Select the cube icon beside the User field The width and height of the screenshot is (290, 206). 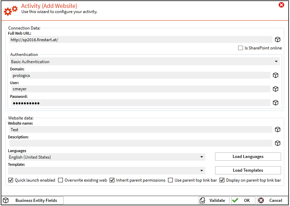click(x=276, y=89)
